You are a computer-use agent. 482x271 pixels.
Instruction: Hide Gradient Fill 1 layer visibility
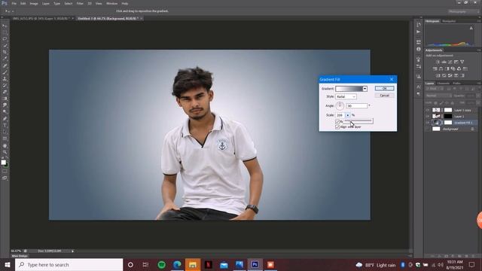[428, 123]
